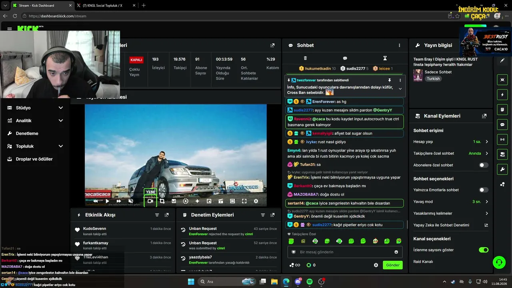Open the first follower-only emote

coord(291,241)
